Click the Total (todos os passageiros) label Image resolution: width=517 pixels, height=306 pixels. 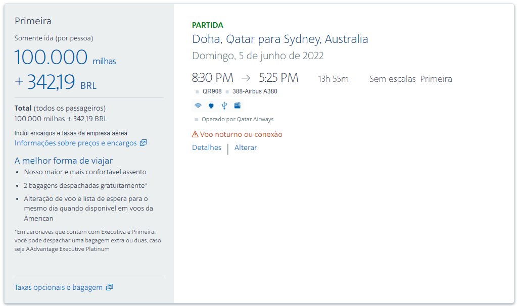pyautogui.click(x=60, y=109)
